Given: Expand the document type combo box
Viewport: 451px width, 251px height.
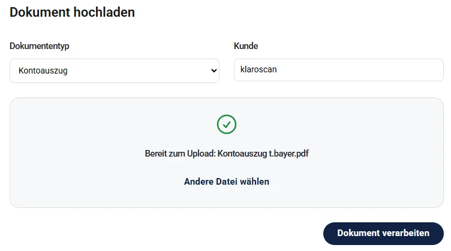Looking at the screenshot, I should pos(114,71).
